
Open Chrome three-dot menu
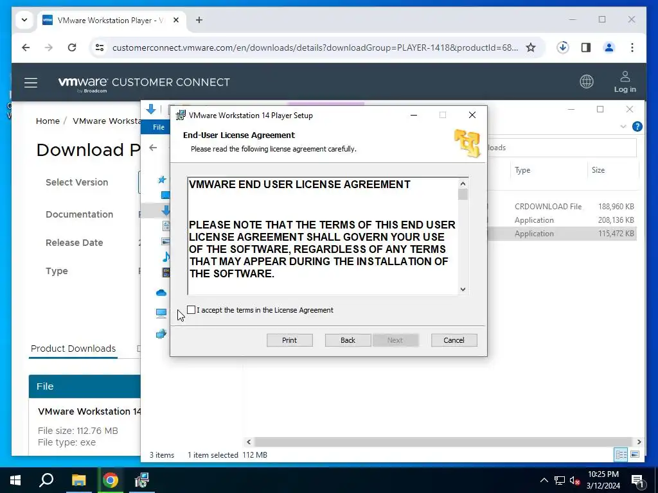coord(632,48)
